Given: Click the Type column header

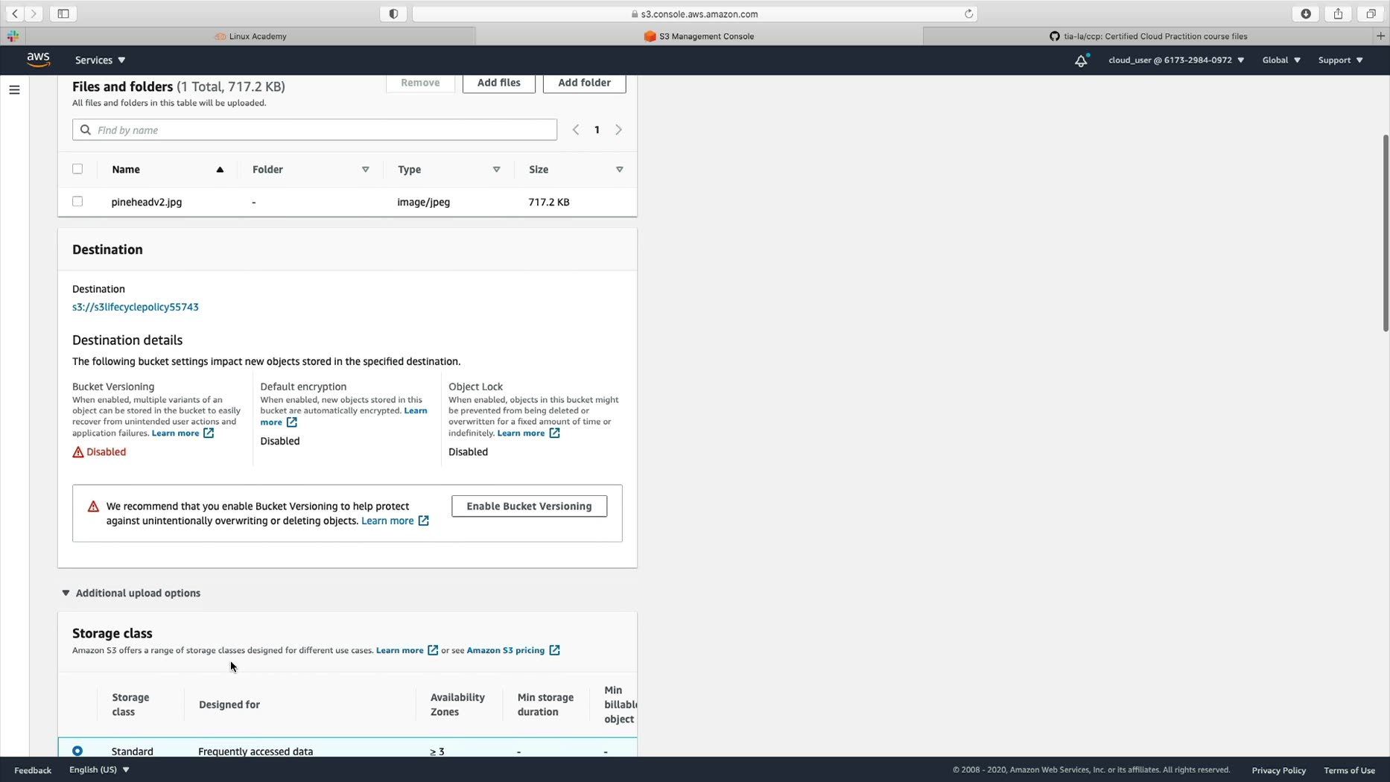Looking at the screenshot, I should [x=409, y=170].
